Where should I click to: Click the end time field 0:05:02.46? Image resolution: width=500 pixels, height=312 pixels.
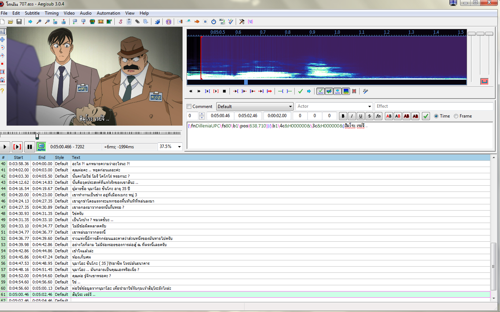(248, 116)
